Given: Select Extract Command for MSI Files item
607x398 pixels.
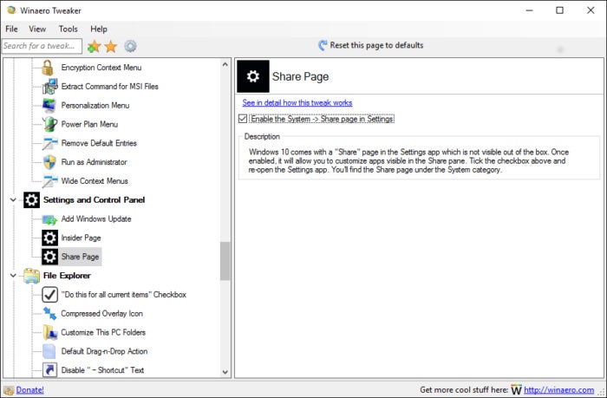Looking at the screenshot, I should [x=109, y=87].
